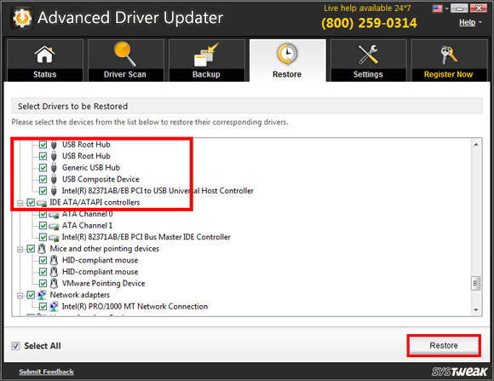Image resolution: width=494 pixels, height=381 pixels.
Task: Click the (800) 259-0314 phone number
Action: (369, 23)
